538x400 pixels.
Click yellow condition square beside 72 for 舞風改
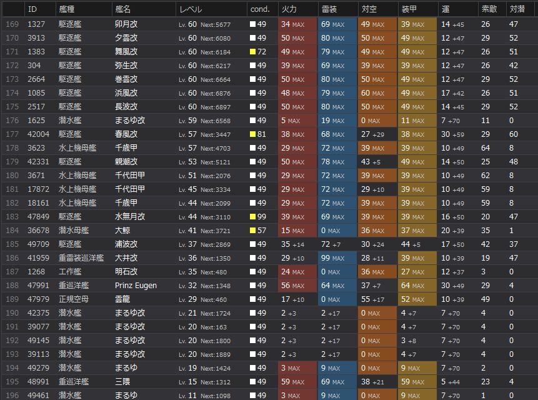[x=253, y=52]
